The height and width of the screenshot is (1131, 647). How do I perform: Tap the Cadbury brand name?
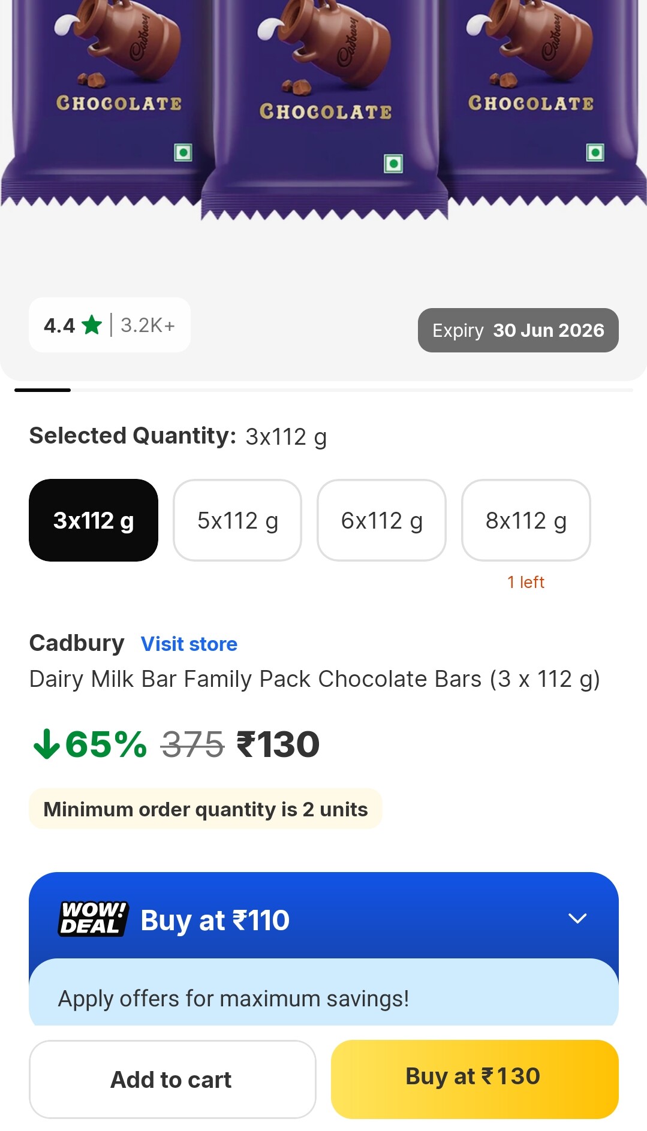tap(77, 643)
